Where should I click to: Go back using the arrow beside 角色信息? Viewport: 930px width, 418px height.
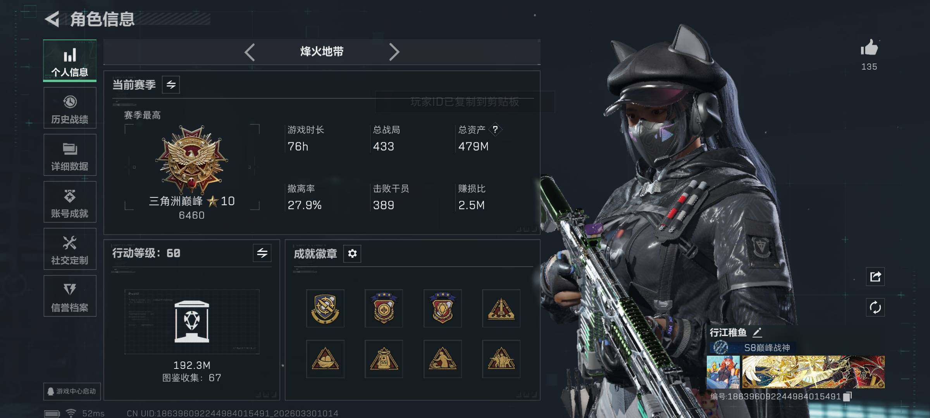pos(52,19)
